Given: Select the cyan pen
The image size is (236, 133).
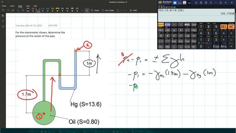Looking at the screenshot, I should pos(62,10).
